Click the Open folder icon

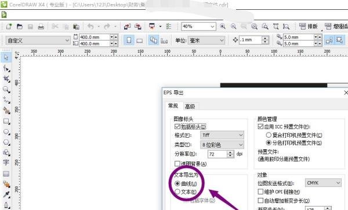[x=20, y=27]
